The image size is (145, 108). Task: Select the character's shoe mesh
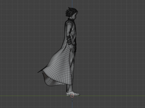tap(73, 94)
